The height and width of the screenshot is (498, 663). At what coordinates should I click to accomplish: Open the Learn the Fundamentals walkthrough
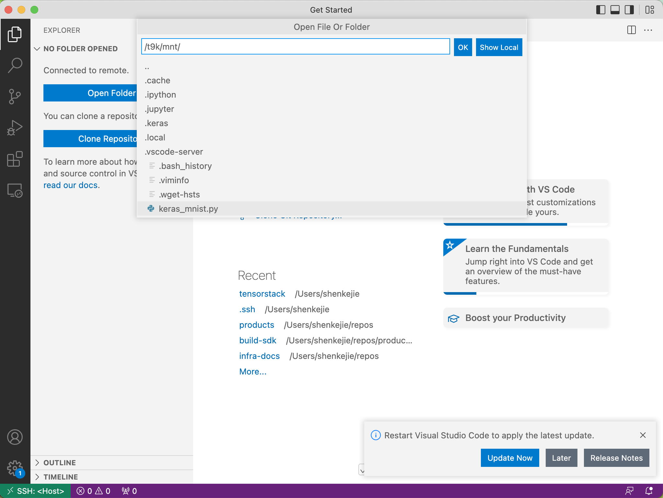526,266
